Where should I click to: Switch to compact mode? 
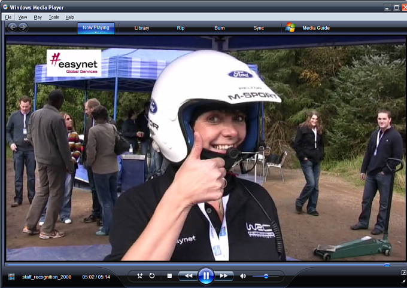(x=403, y=281)
